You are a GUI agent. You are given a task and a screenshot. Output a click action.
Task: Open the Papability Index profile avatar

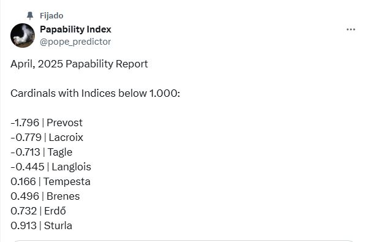pyautogui.click(x=23, y=36)
